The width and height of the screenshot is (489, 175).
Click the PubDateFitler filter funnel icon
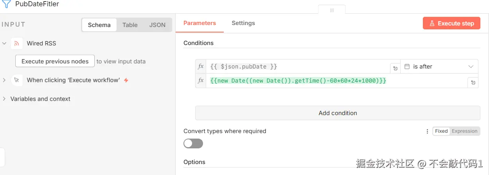pos(6,4)
